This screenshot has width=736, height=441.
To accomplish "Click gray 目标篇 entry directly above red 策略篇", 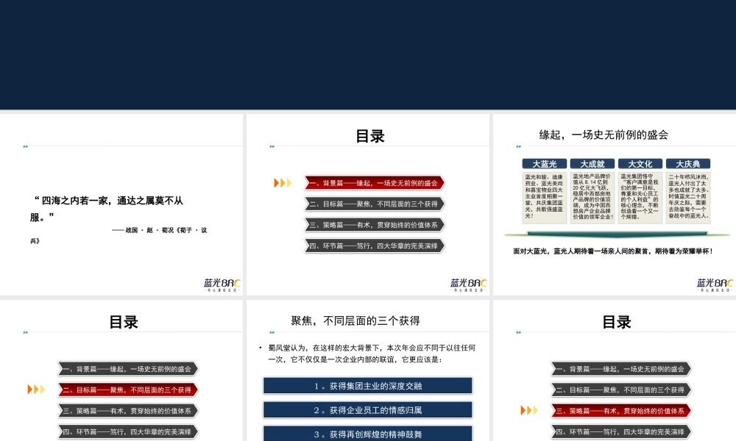I will click(620, 390).
